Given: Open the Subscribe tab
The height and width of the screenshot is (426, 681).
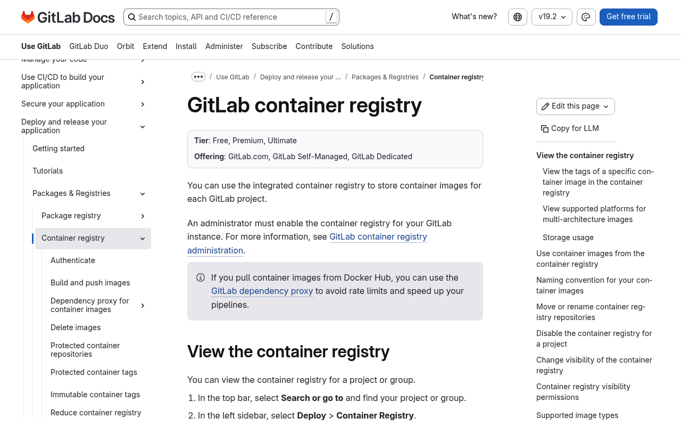Looking at the screenshot, I should [x=269, y=46].
